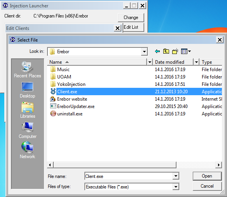Sort by Date modified column header
The width and height of the screenshot is (227, 197).
coord(173,62)
